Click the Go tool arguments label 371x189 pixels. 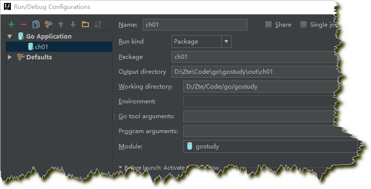tap(146, 116)
